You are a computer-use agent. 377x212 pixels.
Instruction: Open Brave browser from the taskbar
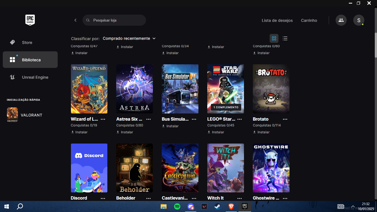231,206
